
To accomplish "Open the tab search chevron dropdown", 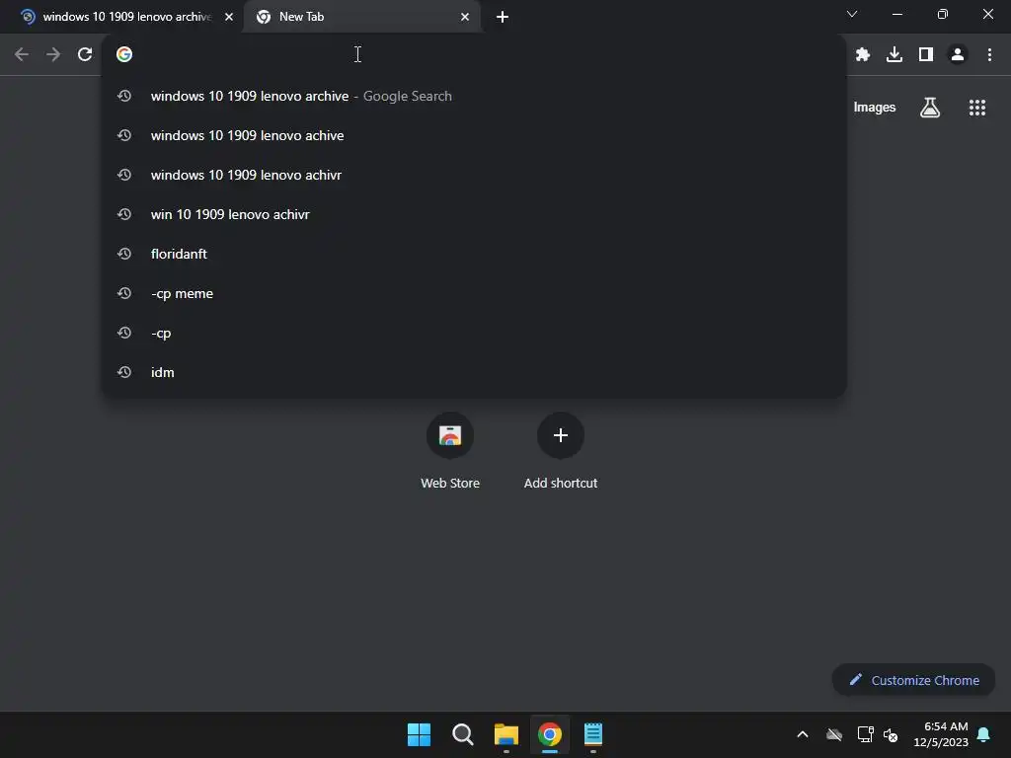I will [852, 14].
